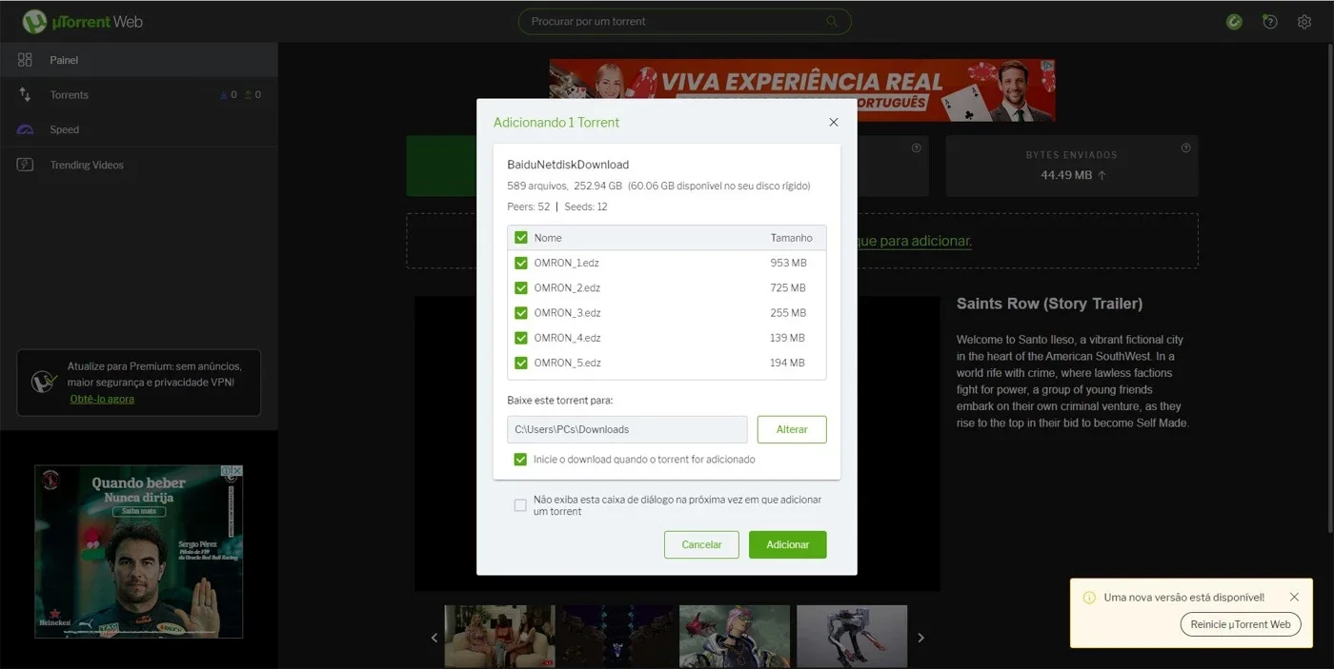This screenshot has height=669, width=1334.
Task: Click the torrent search field
Action: click(684, 21)
